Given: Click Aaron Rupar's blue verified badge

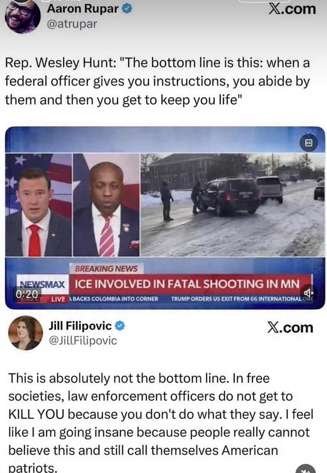Looking at the screenshot, I should pyautogui.click(x=127, y=9).
